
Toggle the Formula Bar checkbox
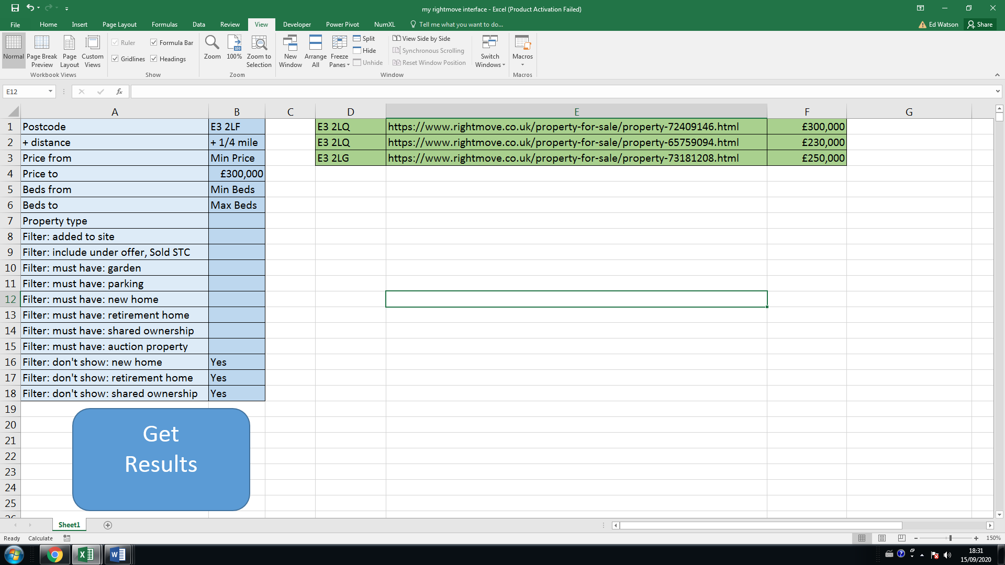[x=154, y=42]
